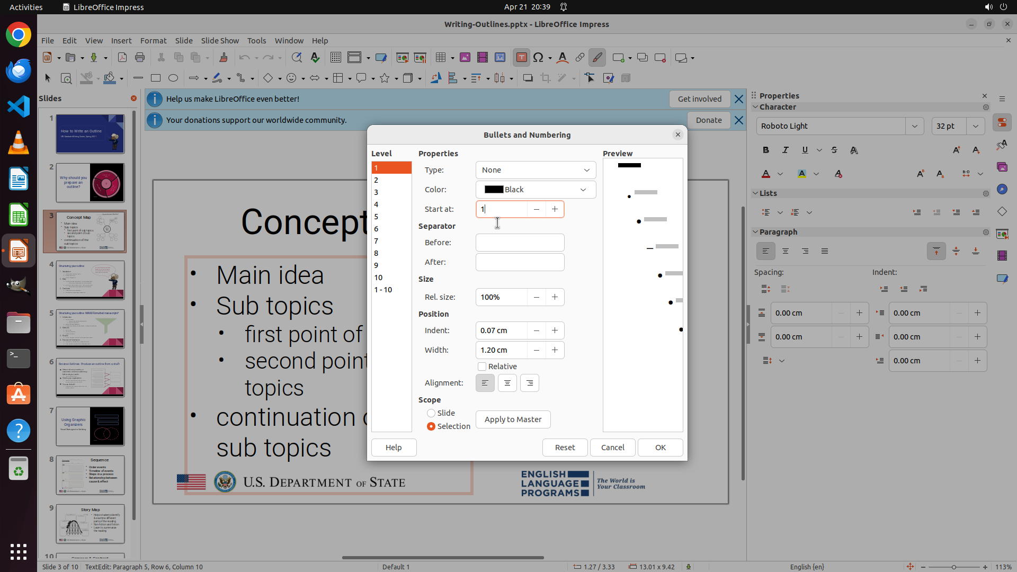
Task: Click the Insert Table toolbar icon
Action: coord(440,58)
